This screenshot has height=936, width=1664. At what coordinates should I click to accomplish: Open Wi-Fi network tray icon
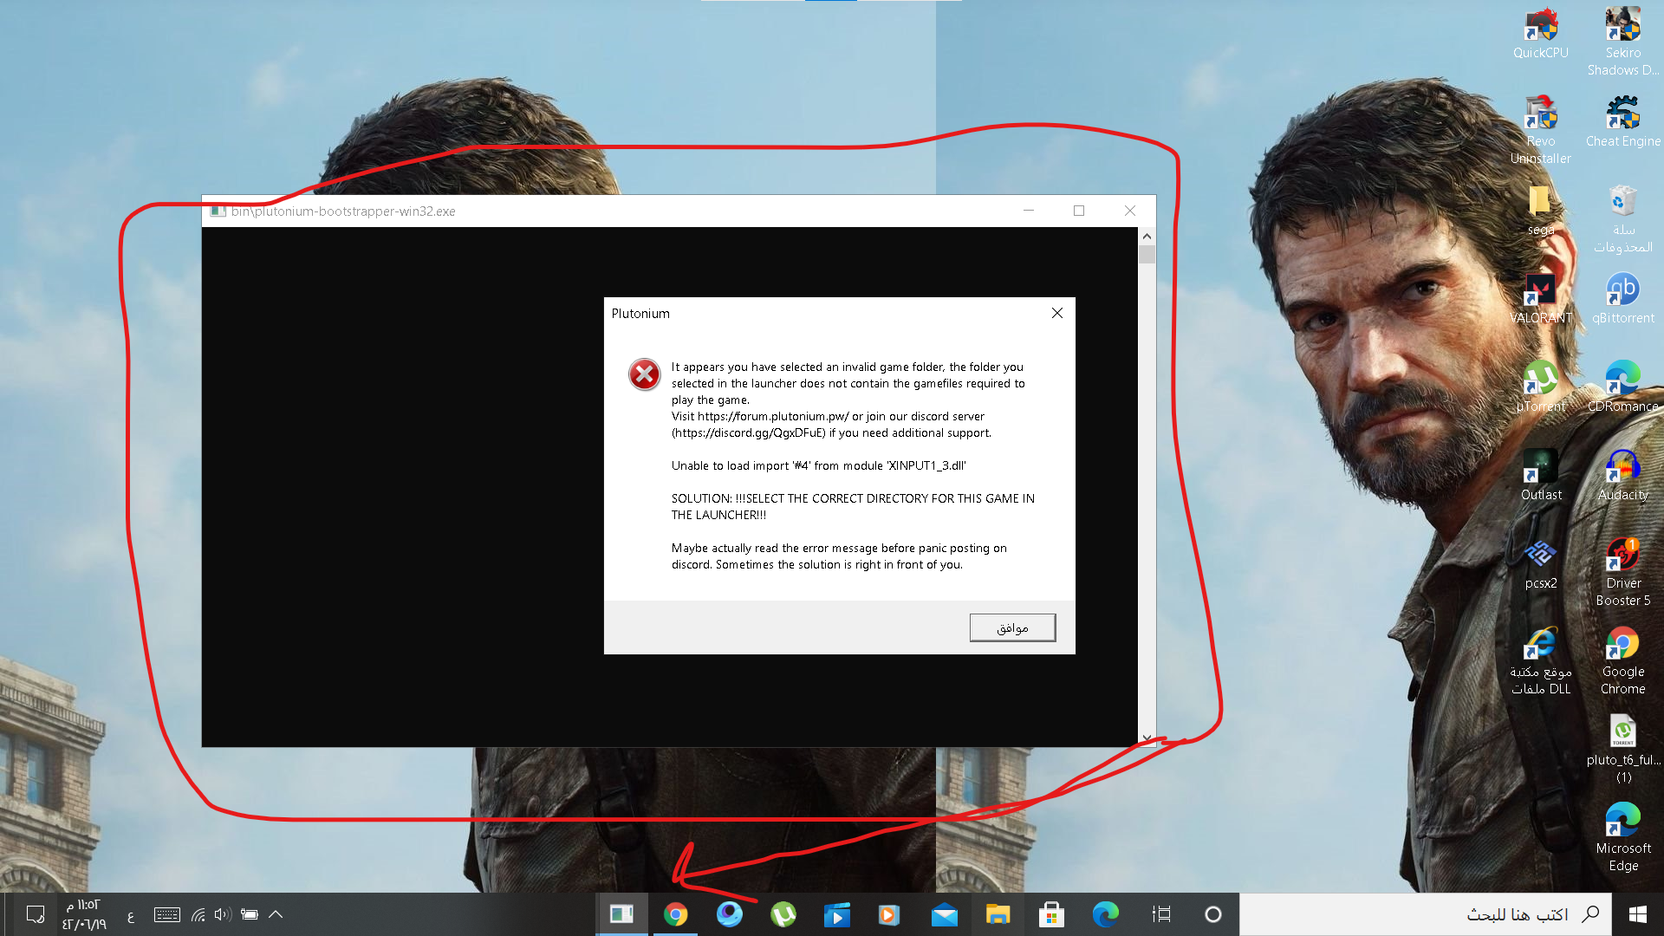(x=198, y=914)
